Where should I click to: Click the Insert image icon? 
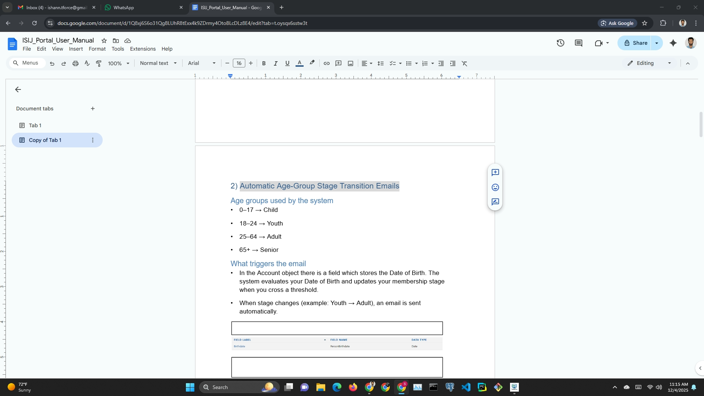pyautogui.click(x=351, y=63)
